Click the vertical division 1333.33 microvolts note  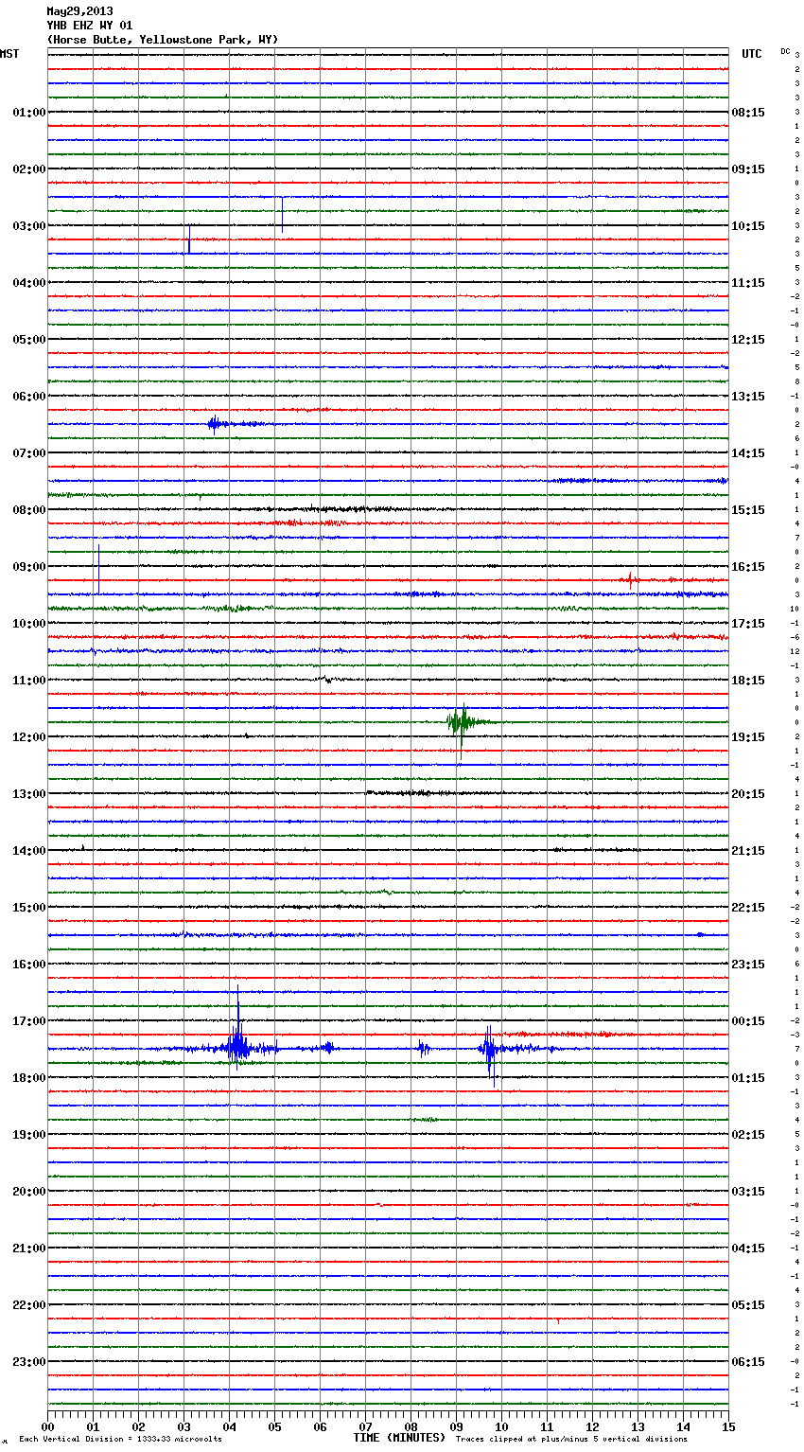click(120, 1439)
